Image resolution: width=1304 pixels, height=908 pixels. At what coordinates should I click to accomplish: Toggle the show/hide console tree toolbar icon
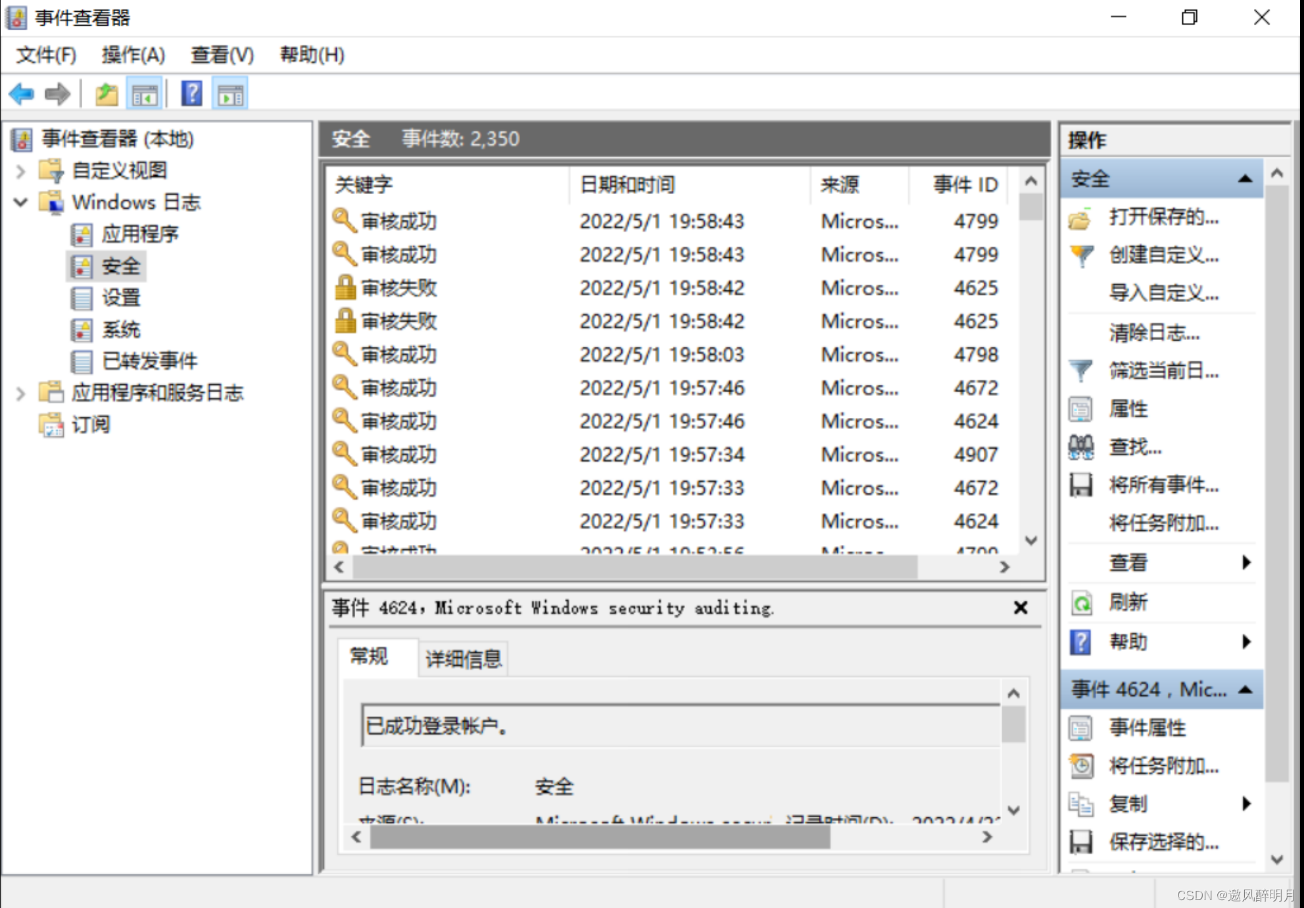[x=145, y=95]
